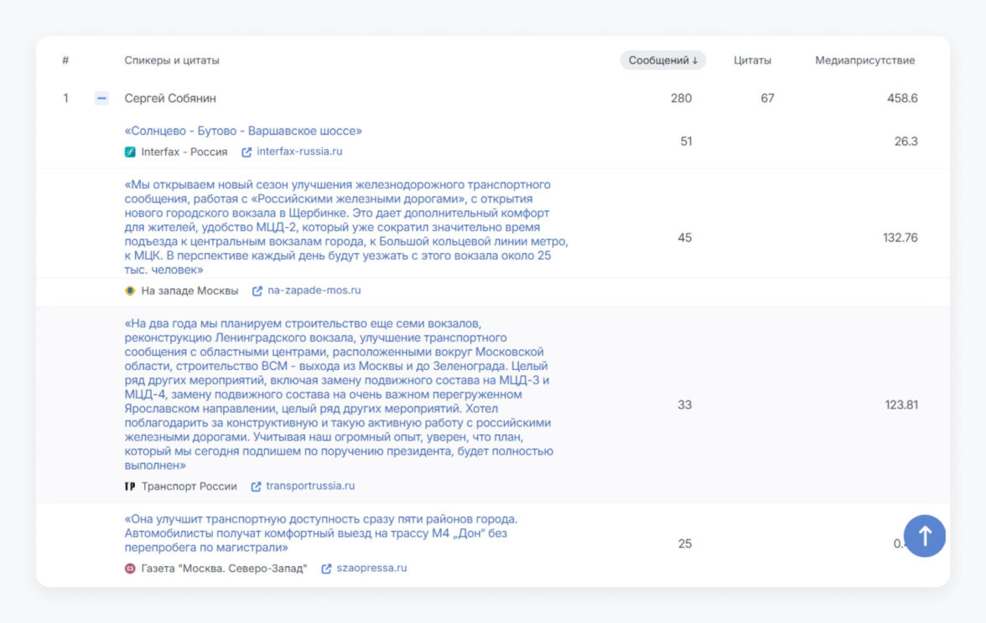986x623 pixels.
Task: Click the Газета Москва. Северо-Запад icon
Action: point(130,568)
